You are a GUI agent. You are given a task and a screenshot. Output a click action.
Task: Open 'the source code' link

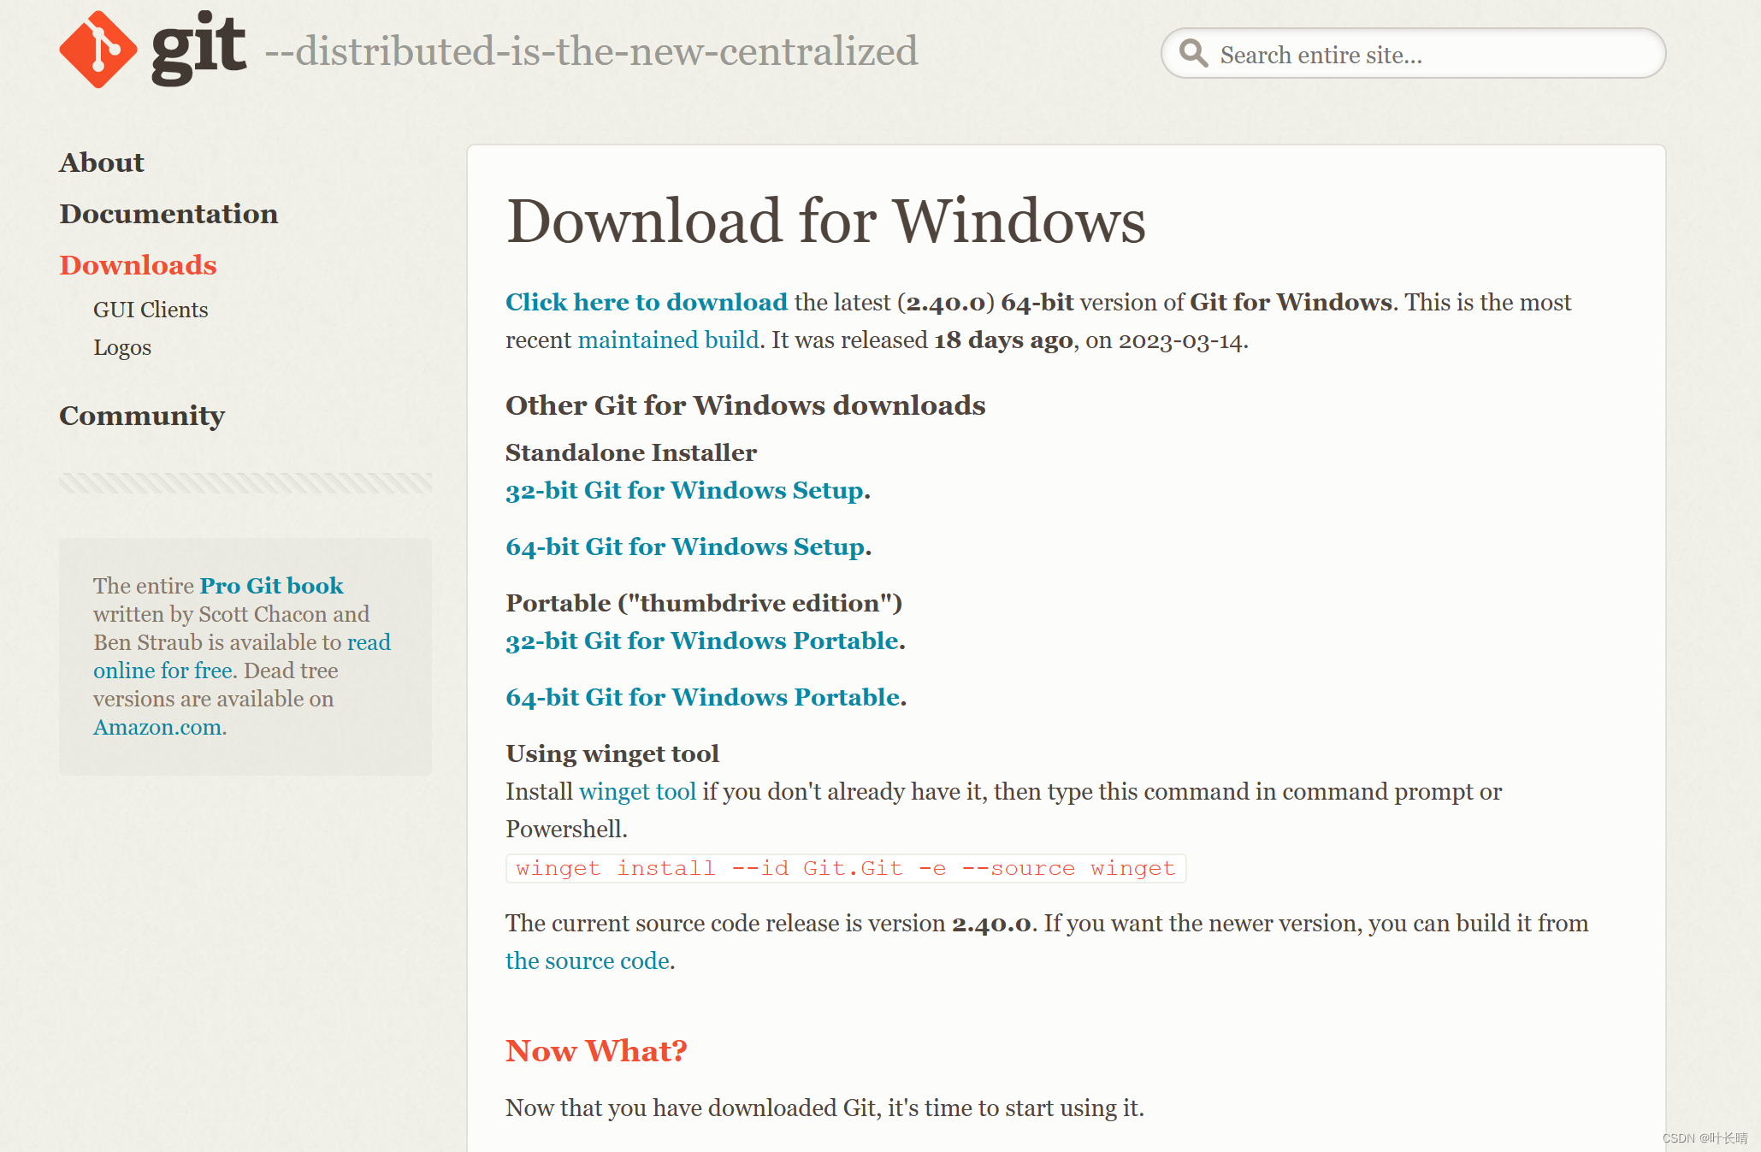588,960
